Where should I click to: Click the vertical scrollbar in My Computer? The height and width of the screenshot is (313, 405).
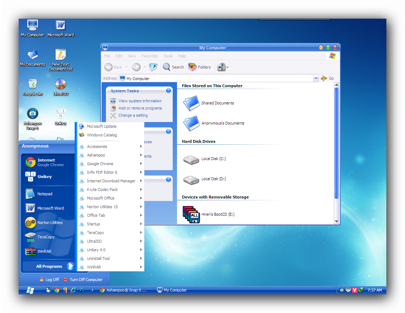(x=336, y=143)
